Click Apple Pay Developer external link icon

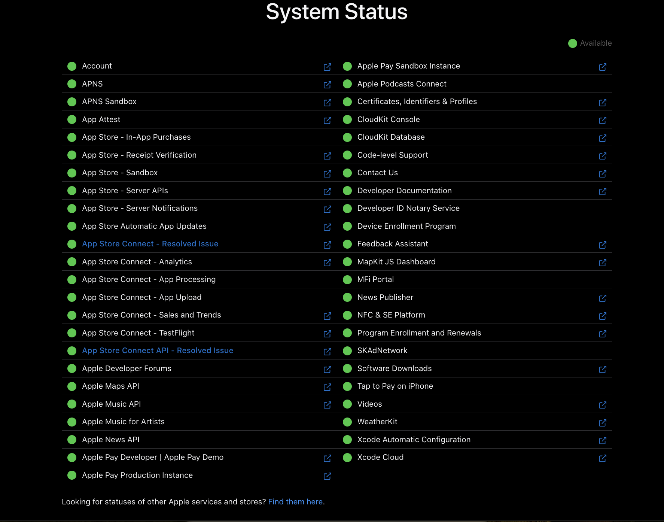tap(328, 458)
